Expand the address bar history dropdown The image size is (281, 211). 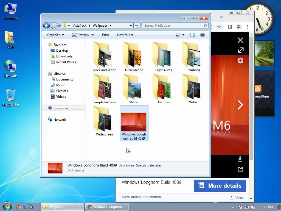coord(131,26)
